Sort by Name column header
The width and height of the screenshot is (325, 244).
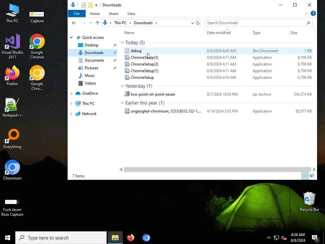[129, 33]
